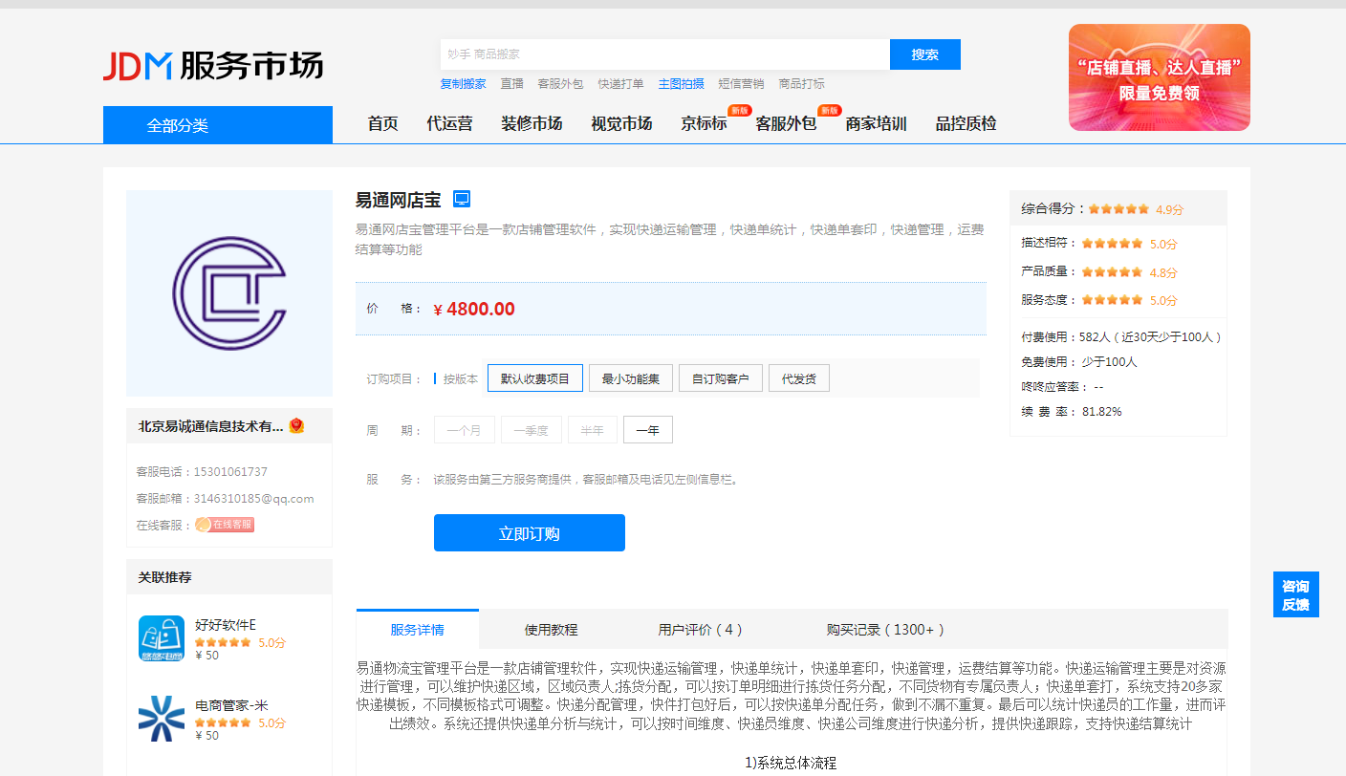Viewport: 1346px width, 776px height.
Task: Click the 描述相符 star rating
Action: point(1112,243)
